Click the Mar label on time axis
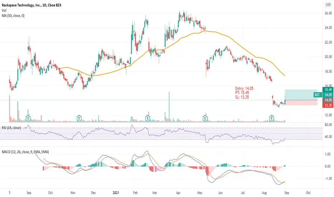The image size is (334, 197). 155,193
